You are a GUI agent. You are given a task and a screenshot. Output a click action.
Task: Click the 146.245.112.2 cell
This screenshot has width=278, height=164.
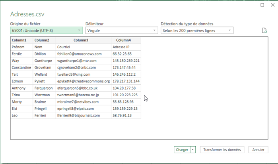click(126, 74)
